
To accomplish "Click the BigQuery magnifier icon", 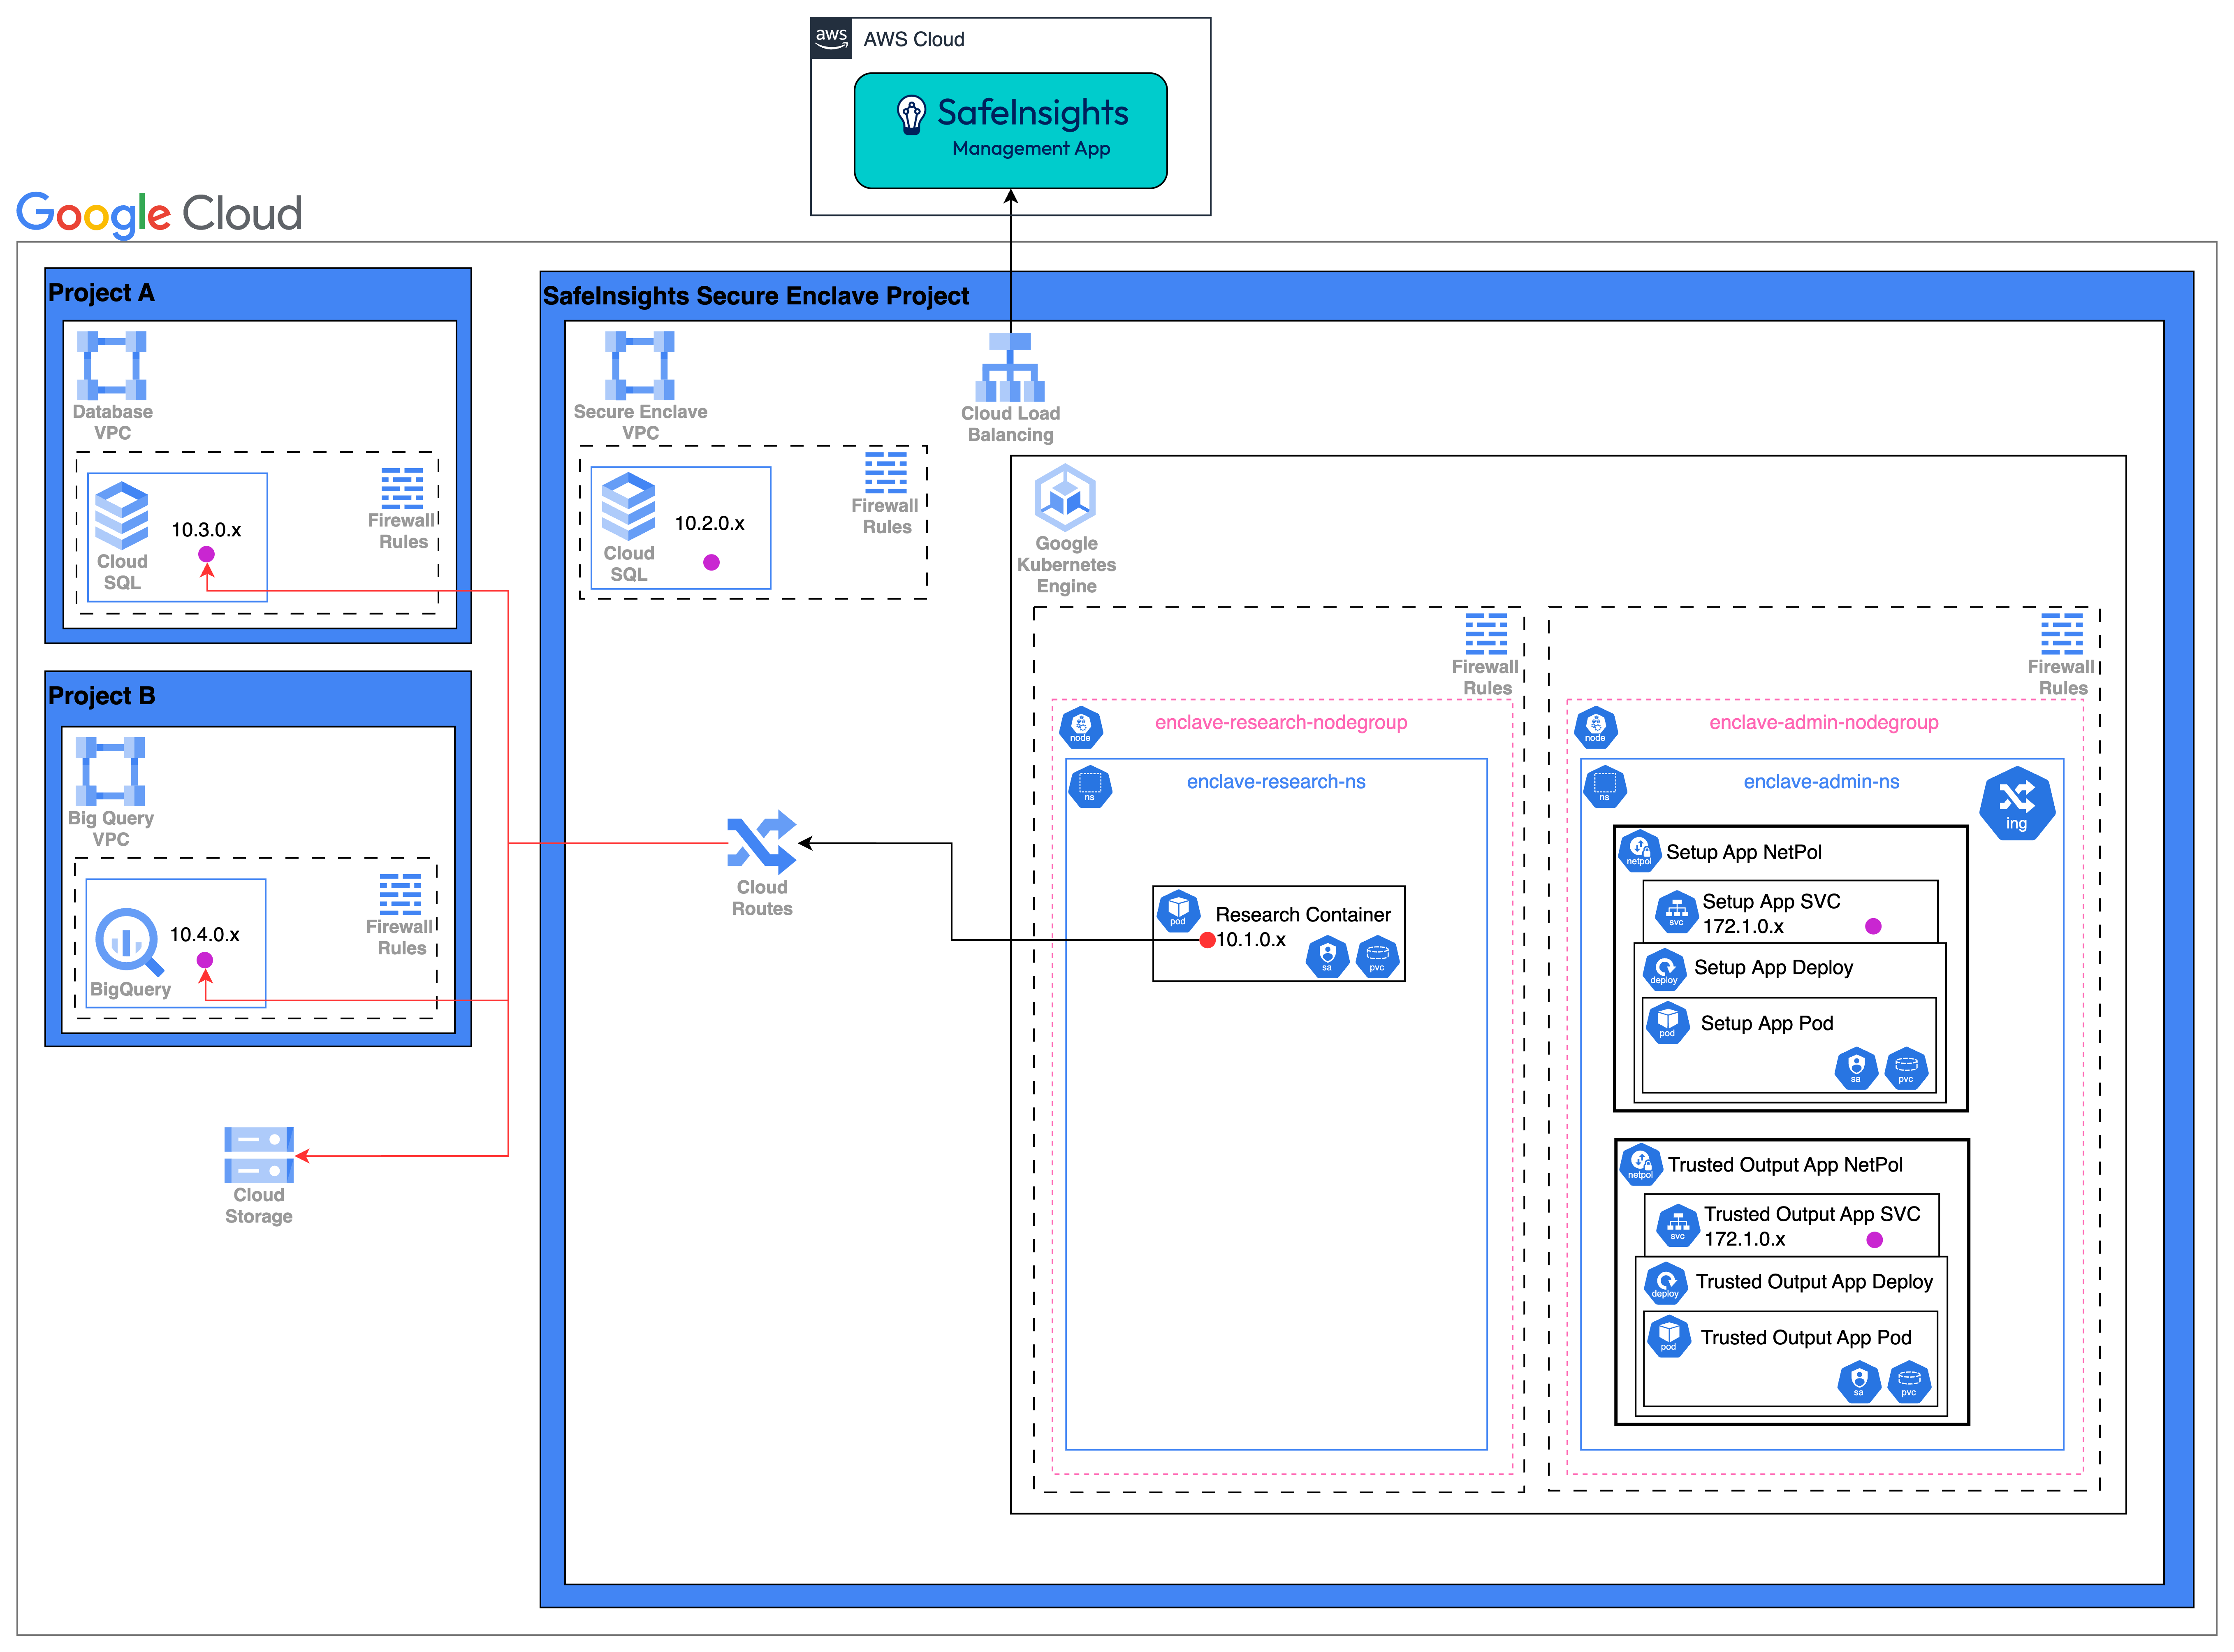I will click(128, 941).
